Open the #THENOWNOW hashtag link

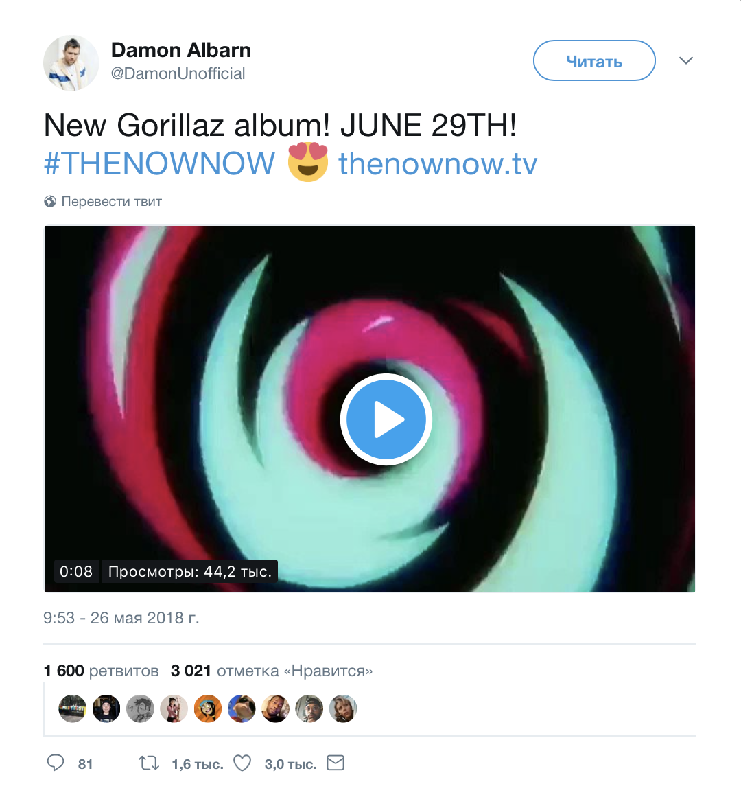[159, 163]
